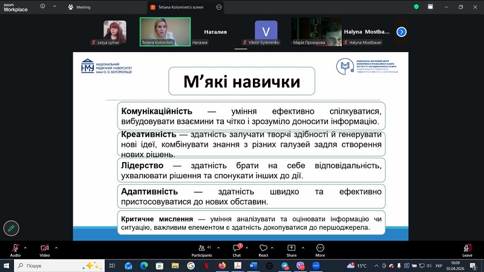Unmute the microphone with the Audio button
This screenshot has width=484, height=272.
click(x=15, y=248)
